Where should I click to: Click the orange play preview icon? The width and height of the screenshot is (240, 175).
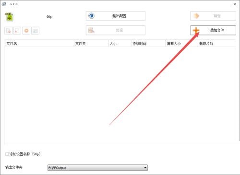pos(26,31)
